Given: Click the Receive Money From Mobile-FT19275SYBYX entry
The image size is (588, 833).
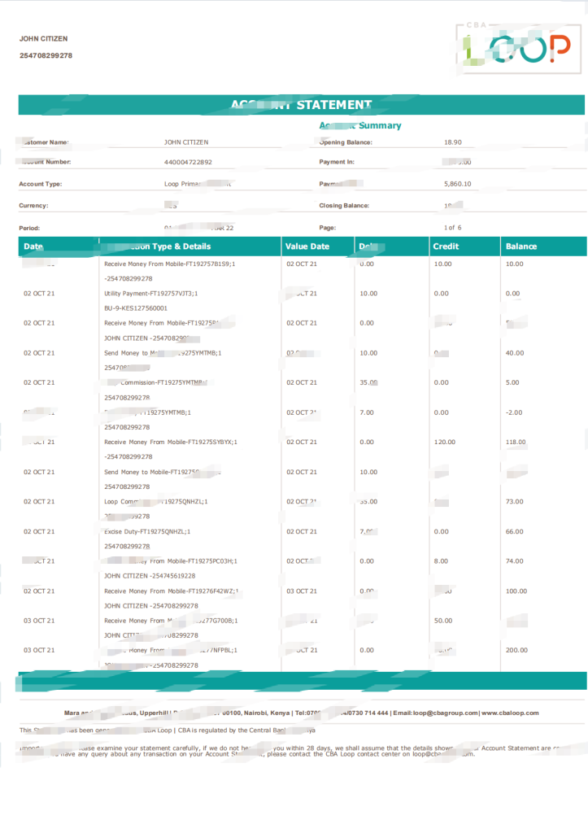Looking at the screenshot, I should click(x=171, y=443).
